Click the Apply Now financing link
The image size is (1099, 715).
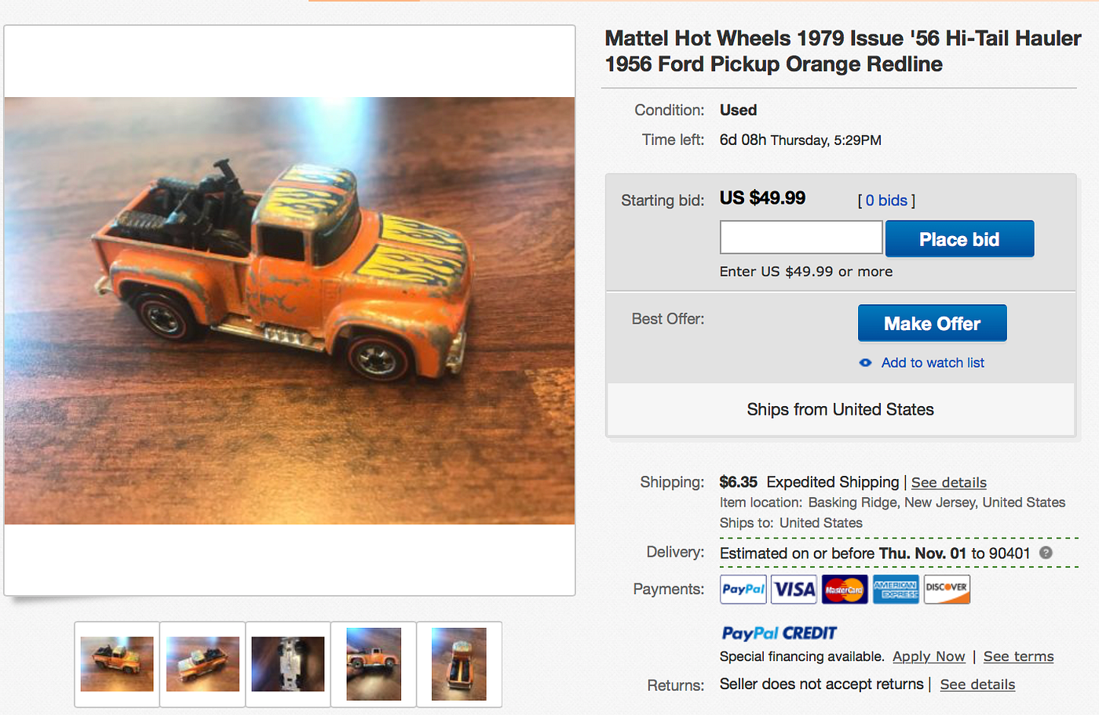pos(929,657)
